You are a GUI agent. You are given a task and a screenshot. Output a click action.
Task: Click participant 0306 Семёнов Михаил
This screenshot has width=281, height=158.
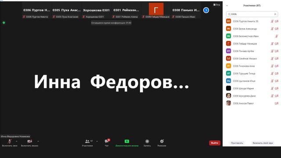(252, 58)
